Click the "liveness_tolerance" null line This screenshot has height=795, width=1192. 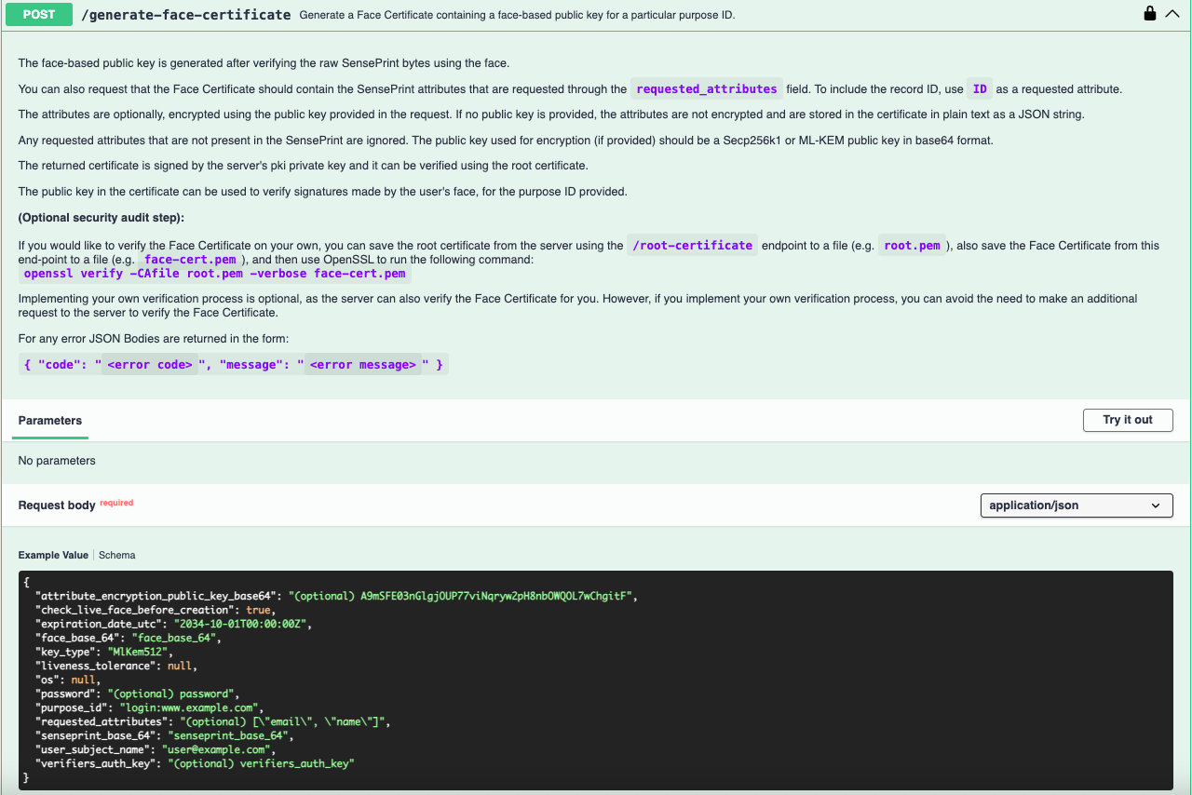(x=116, y=666)
